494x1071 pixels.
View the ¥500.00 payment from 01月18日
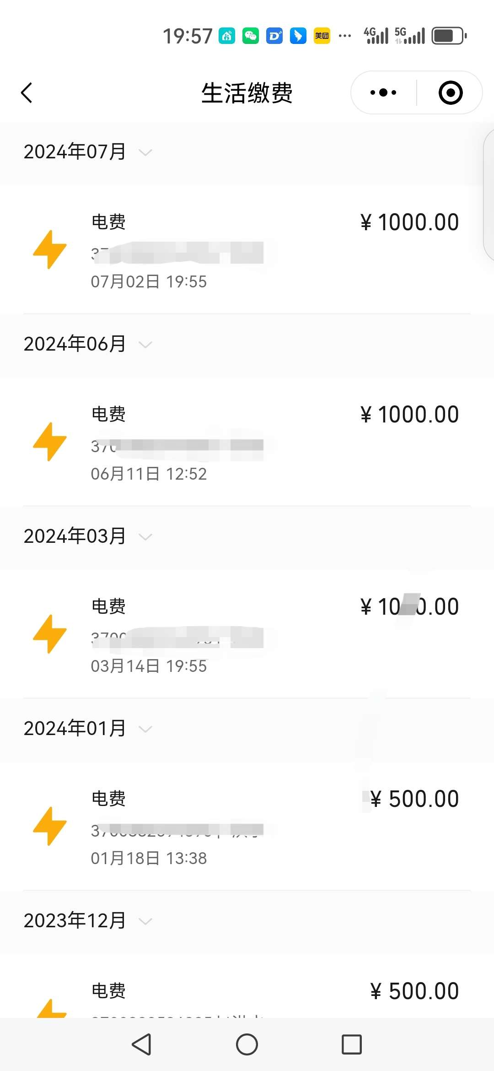click(247, 827)
